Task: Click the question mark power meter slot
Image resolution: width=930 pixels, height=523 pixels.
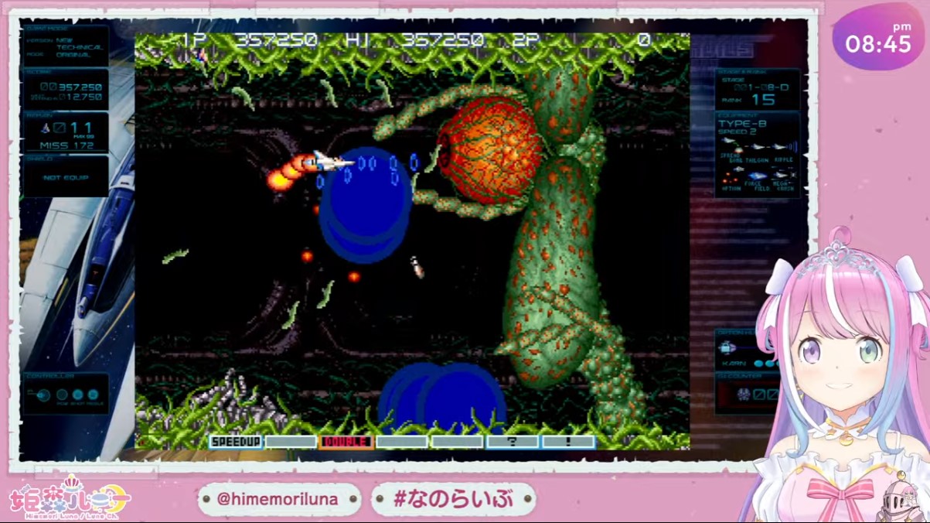Action: coord(513,442)
